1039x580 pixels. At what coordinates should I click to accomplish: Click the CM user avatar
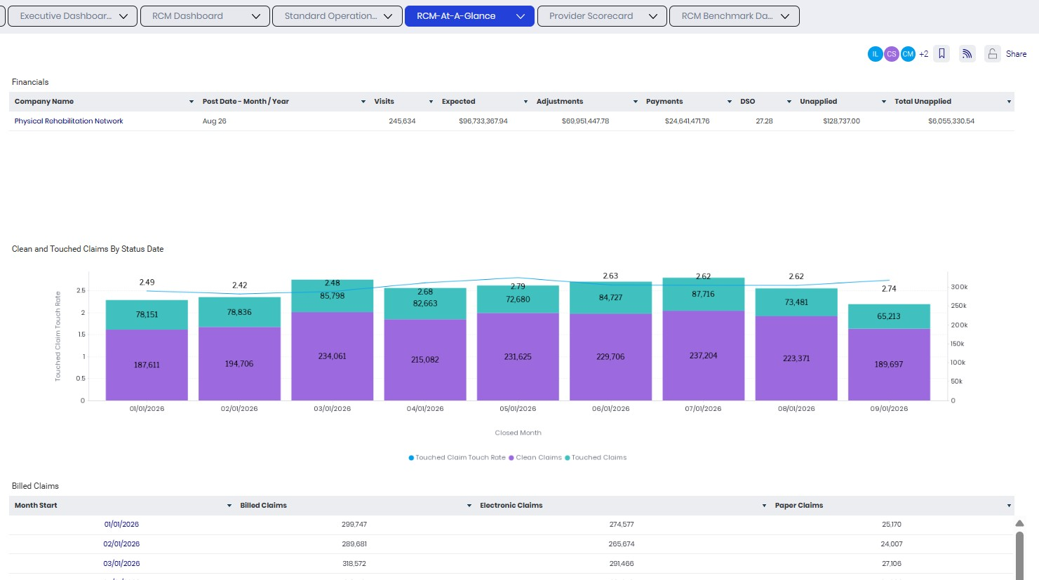(x=908, y=54)
